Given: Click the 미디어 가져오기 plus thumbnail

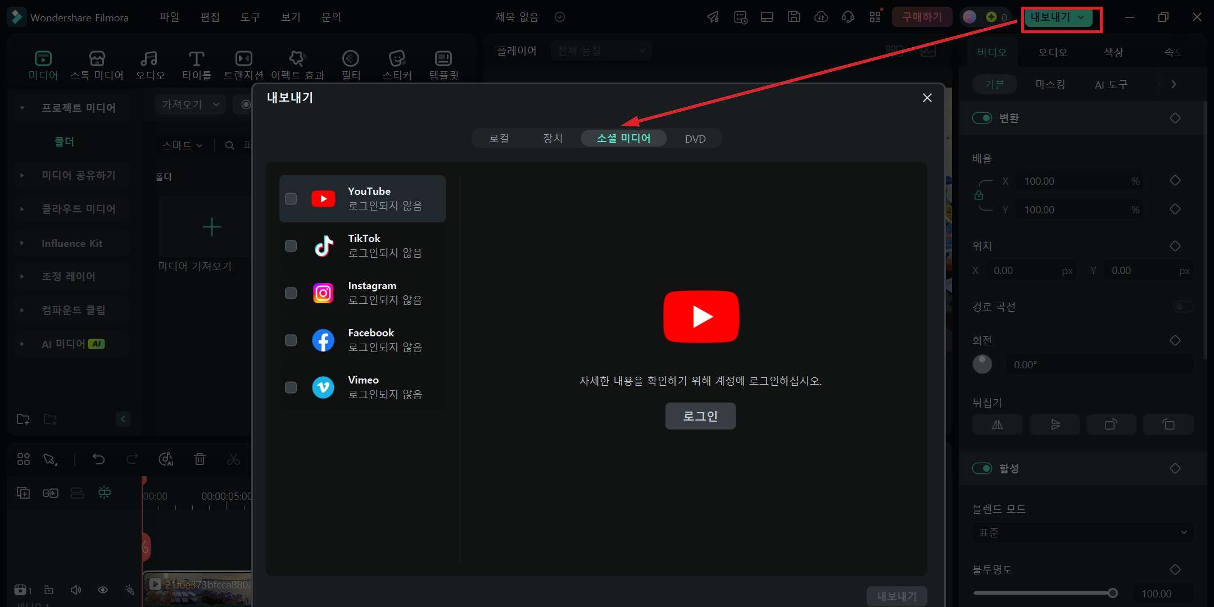Looking at the screenshot, I should tap(211, 227).
